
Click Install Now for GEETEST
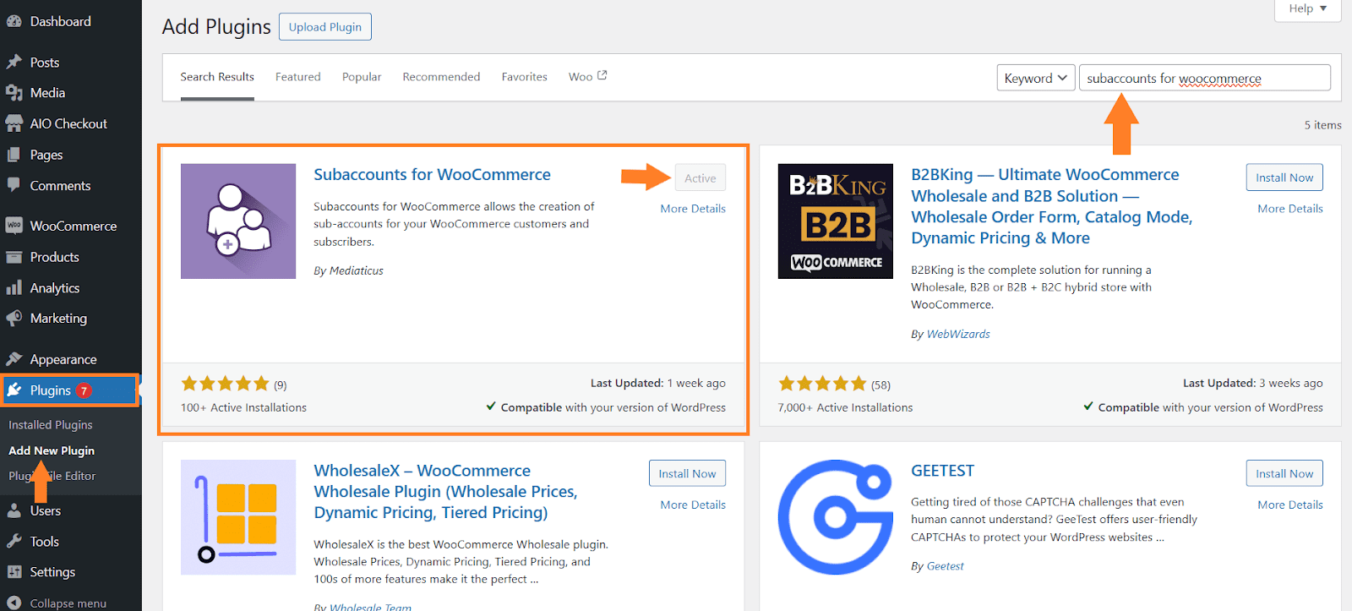pos(1284,473)
